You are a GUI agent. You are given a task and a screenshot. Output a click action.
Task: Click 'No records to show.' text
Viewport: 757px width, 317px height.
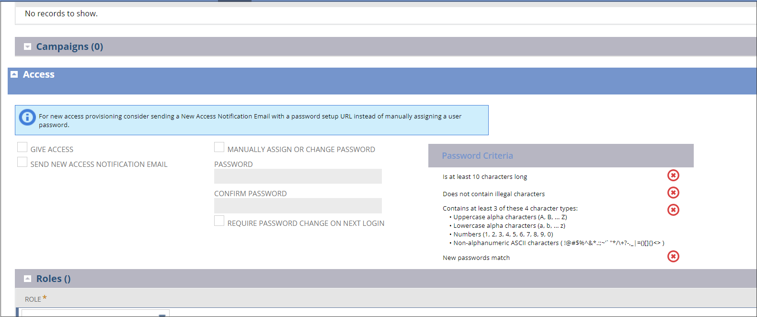[61, 13]
